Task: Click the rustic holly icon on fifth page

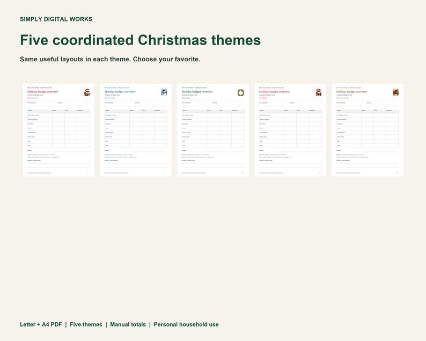Action: (396, 92)
